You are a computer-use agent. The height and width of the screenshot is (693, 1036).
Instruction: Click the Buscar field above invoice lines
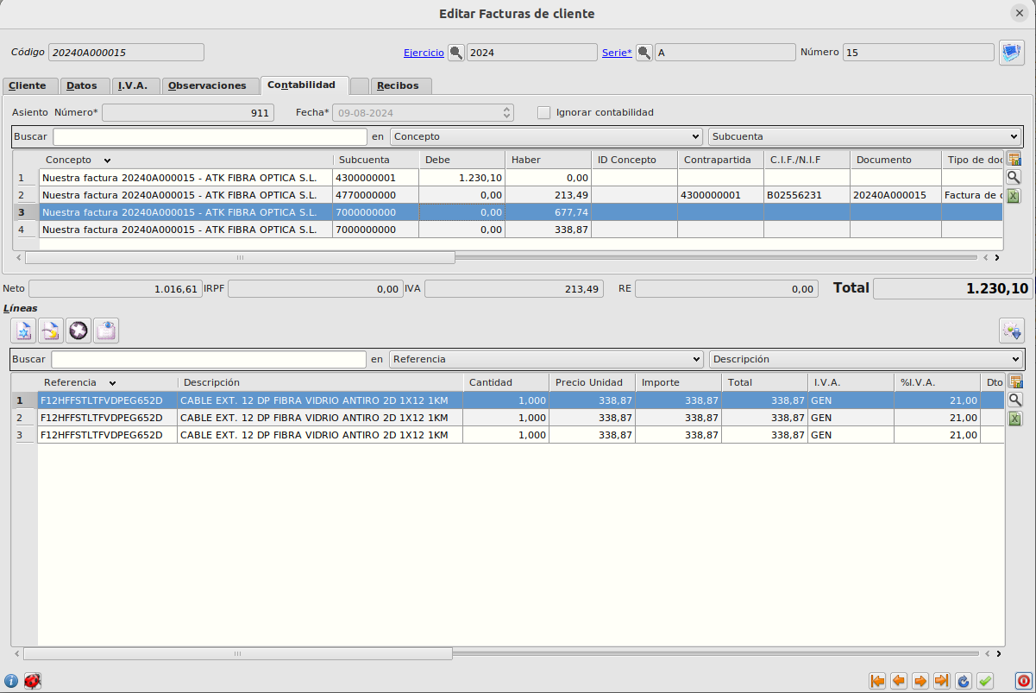pos(209,359)
